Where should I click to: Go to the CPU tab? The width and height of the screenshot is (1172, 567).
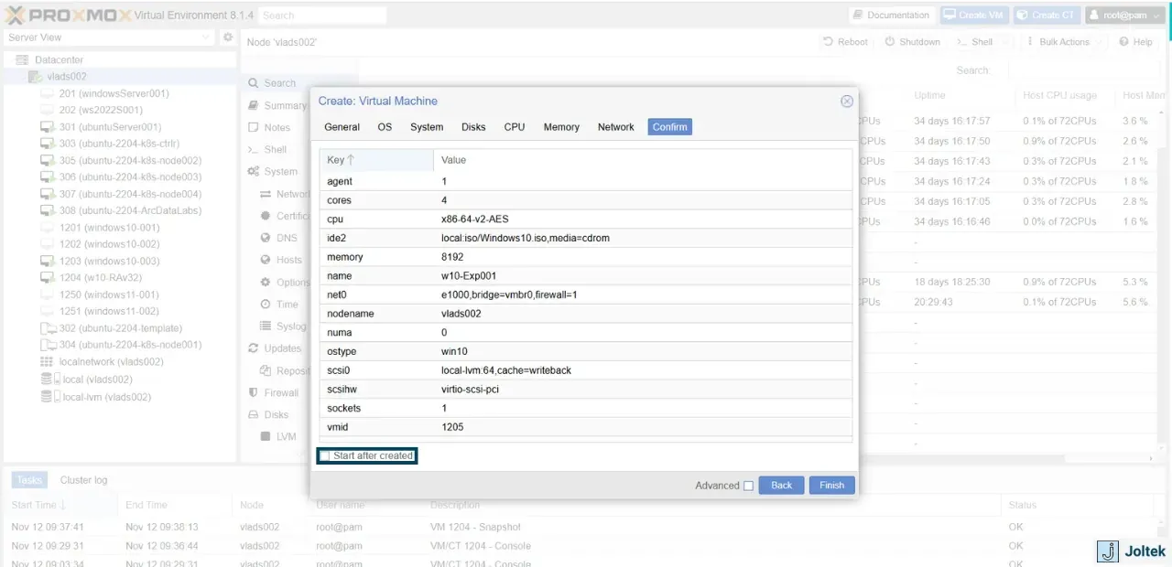pyautogui.click(x=515, y=127)
